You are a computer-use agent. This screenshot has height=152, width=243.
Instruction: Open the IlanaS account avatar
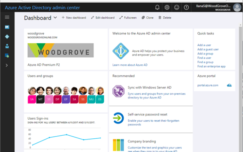point(237,8)
